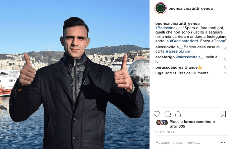This screenshot has height=149, width=233.
Task: View the altri 335 likes list
Action: pos(178,126)
